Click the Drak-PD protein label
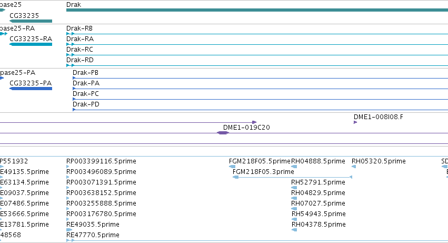Viewport: 448px width, 243px height. [x=86, y=104]
